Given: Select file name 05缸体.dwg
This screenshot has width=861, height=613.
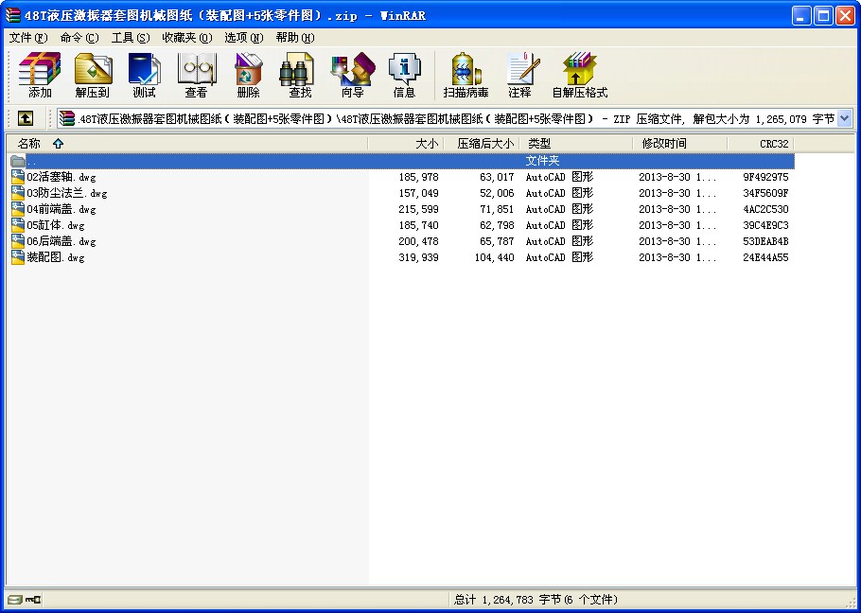Looking at the screenshot, I should (x=56, y=225).
